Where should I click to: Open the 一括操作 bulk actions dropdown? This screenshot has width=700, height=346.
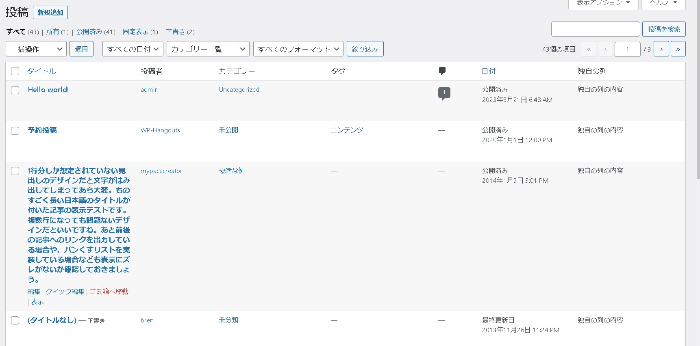pyautogui.click(x=36, y=49)
